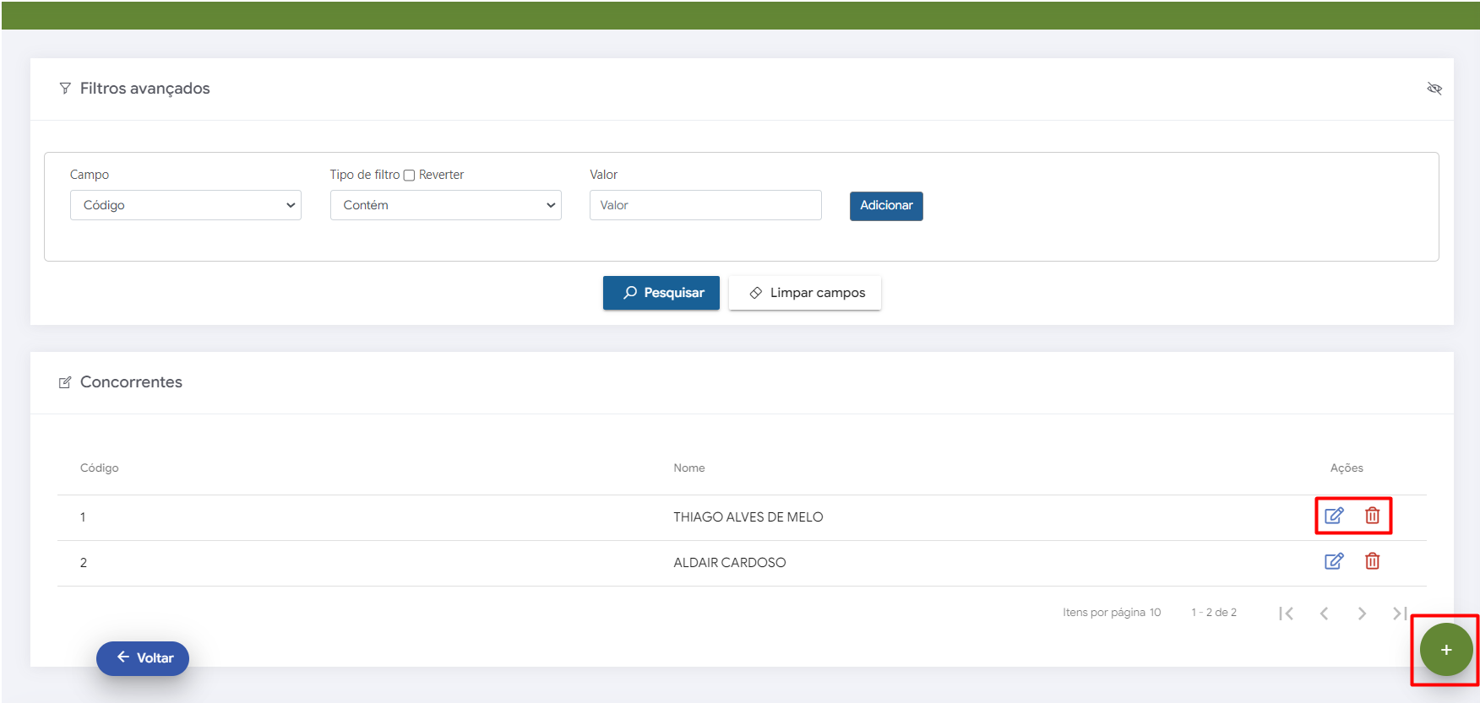1480x703 pixels.
Task: Edit the ALDAIR CARDOSO row
Action: point(1333,561)
